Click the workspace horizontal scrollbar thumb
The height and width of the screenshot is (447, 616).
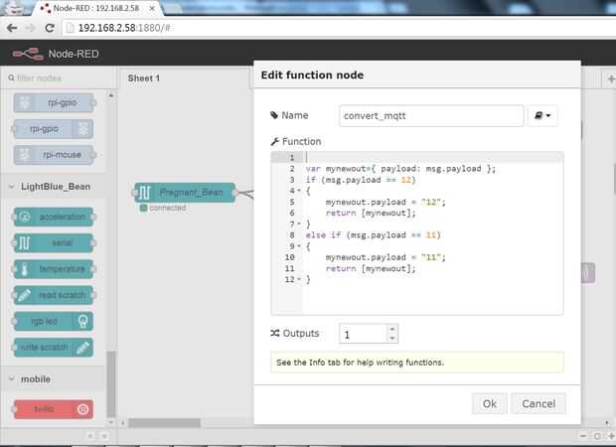pyautogui.click(x=164, y=423)
